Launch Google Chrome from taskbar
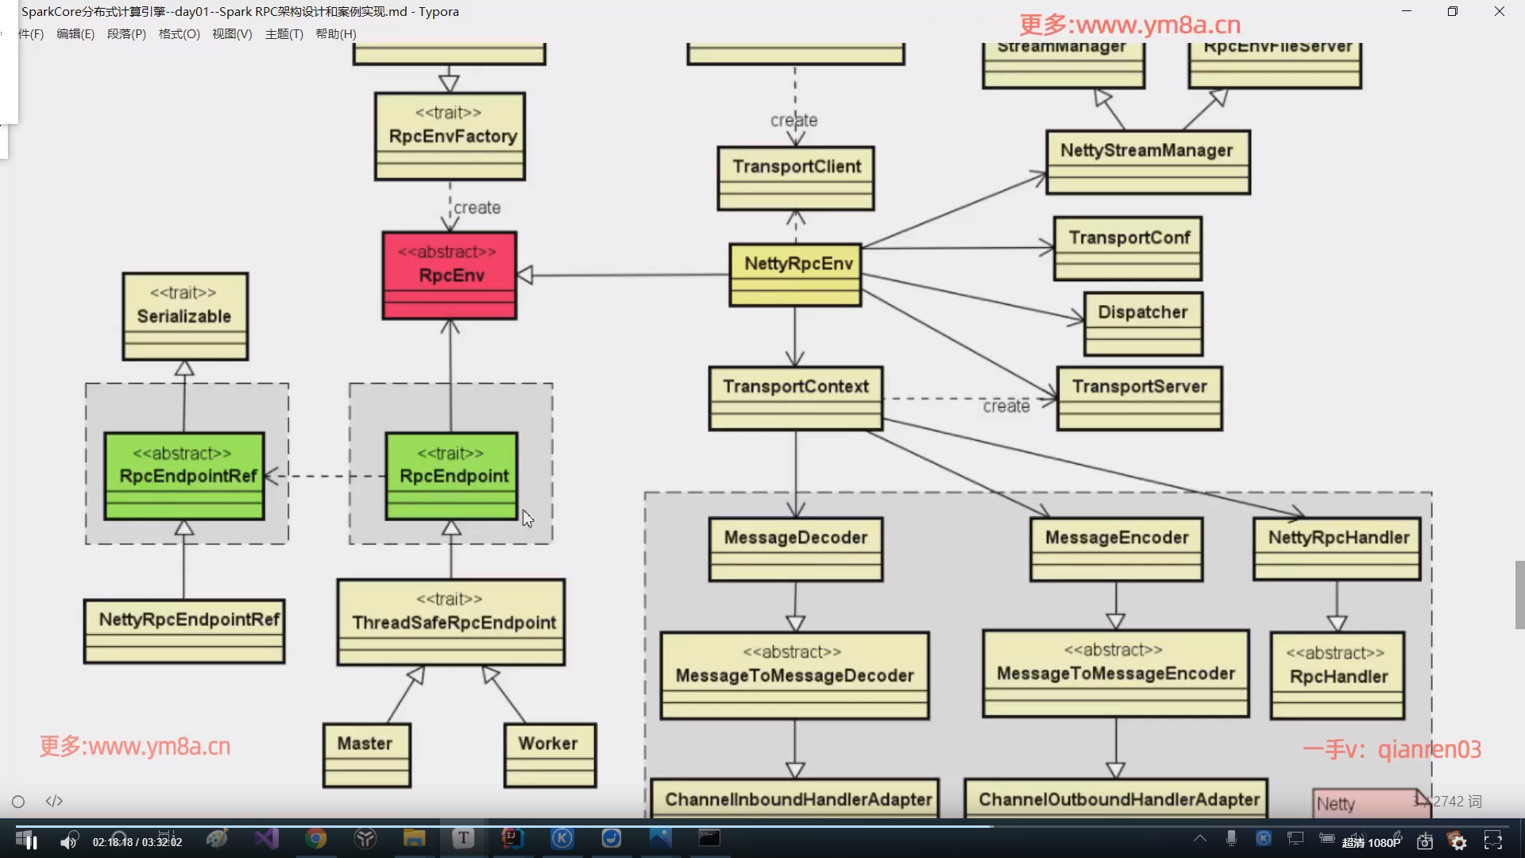Screen dimensions: 1525x858 316,838
